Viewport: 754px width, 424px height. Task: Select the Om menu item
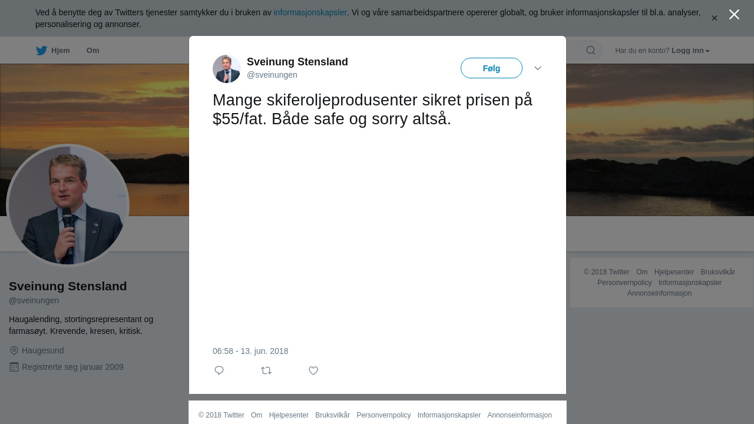[x=92, y=51]
